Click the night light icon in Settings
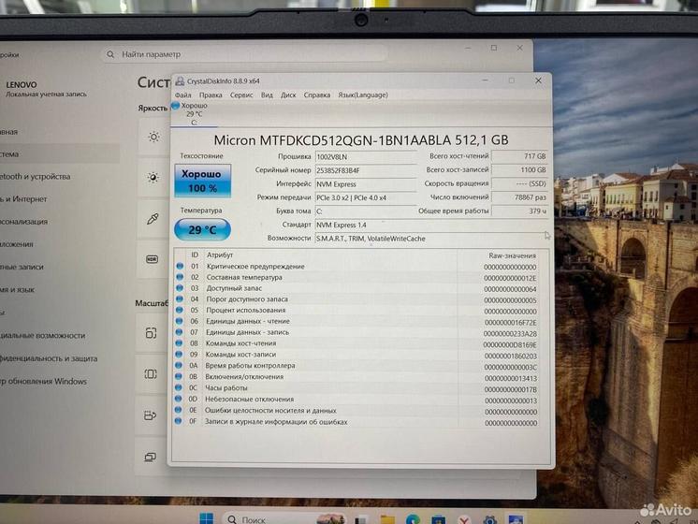This screenshot has height=524, width=698. pyautogui.click(x=153, y=178)
